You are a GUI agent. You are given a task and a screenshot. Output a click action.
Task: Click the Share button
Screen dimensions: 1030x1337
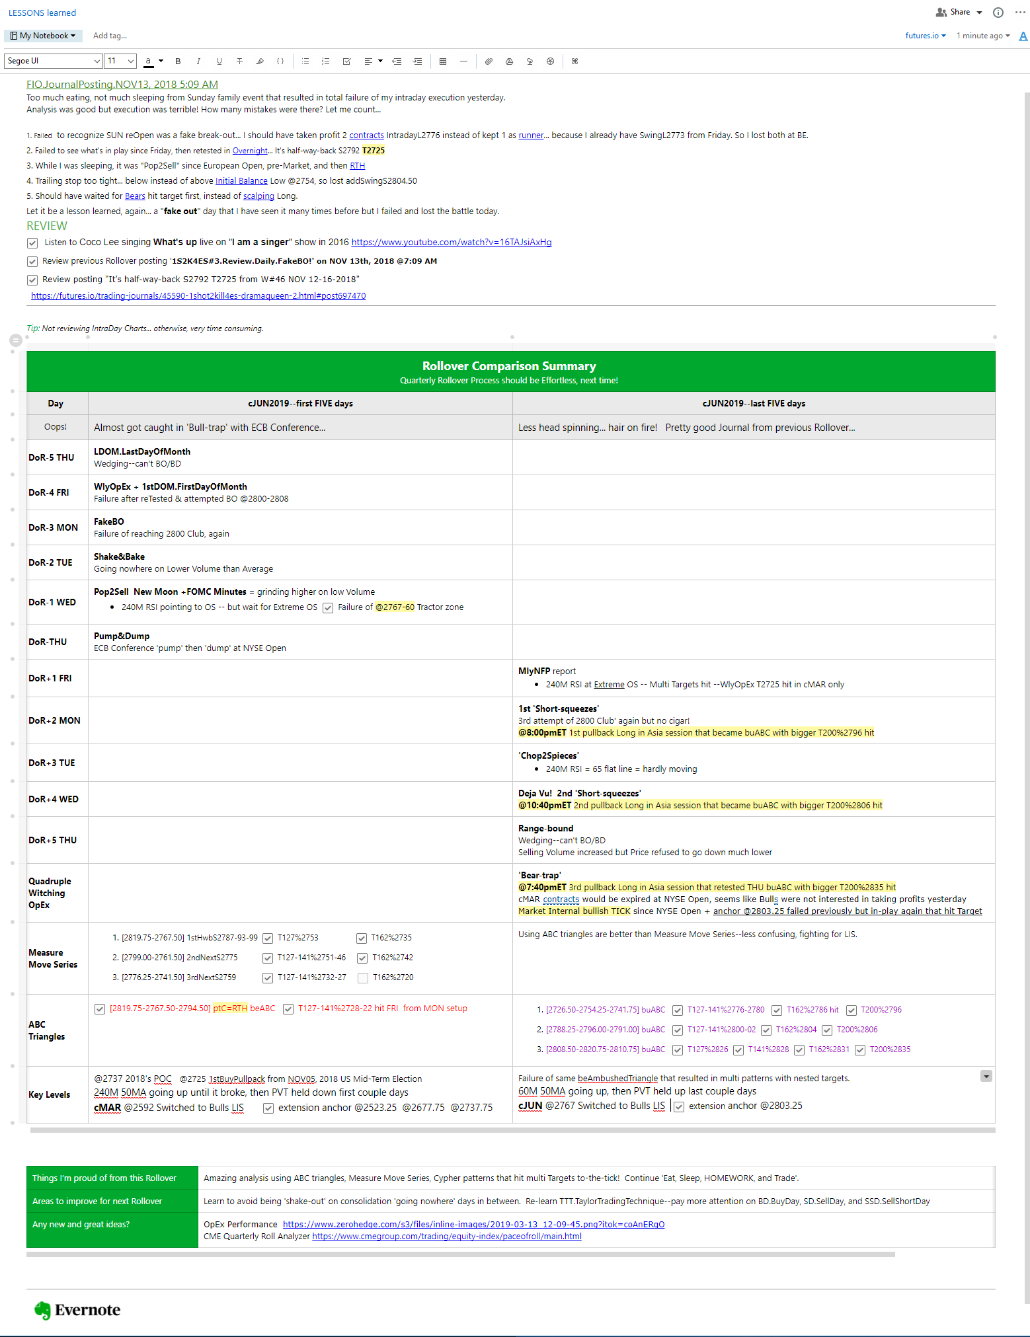(953, 13)
